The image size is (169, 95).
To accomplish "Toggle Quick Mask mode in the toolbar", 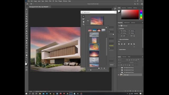I will pyautogui.click(x=26, y=68).
